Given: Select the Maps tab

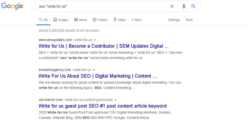Looking at the screenshot, I should 120,20.
